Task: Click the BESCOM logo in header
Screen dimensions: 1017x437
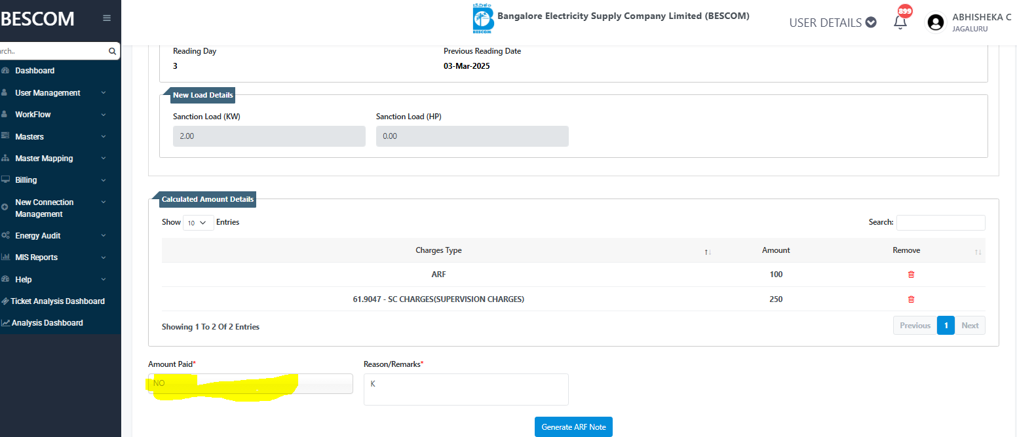Action: (x=483, y=18)
